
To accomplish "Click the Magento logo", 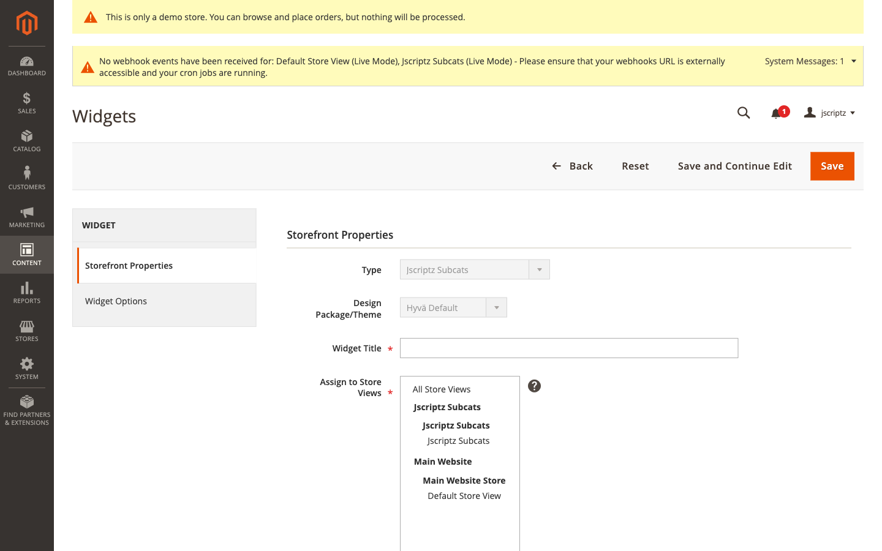I will click(26, 23).
